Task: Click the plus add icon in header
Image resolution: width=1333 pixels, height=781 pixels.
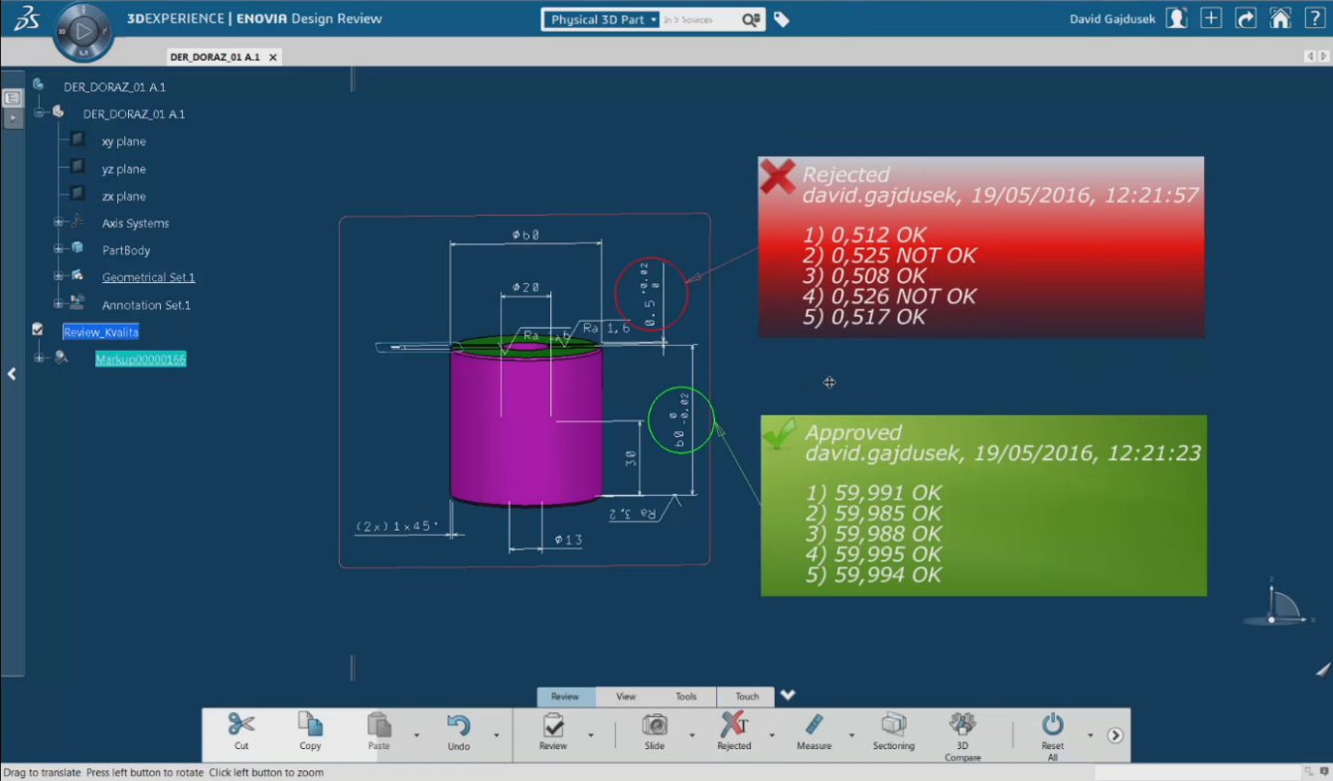Action: [1211, 19]
